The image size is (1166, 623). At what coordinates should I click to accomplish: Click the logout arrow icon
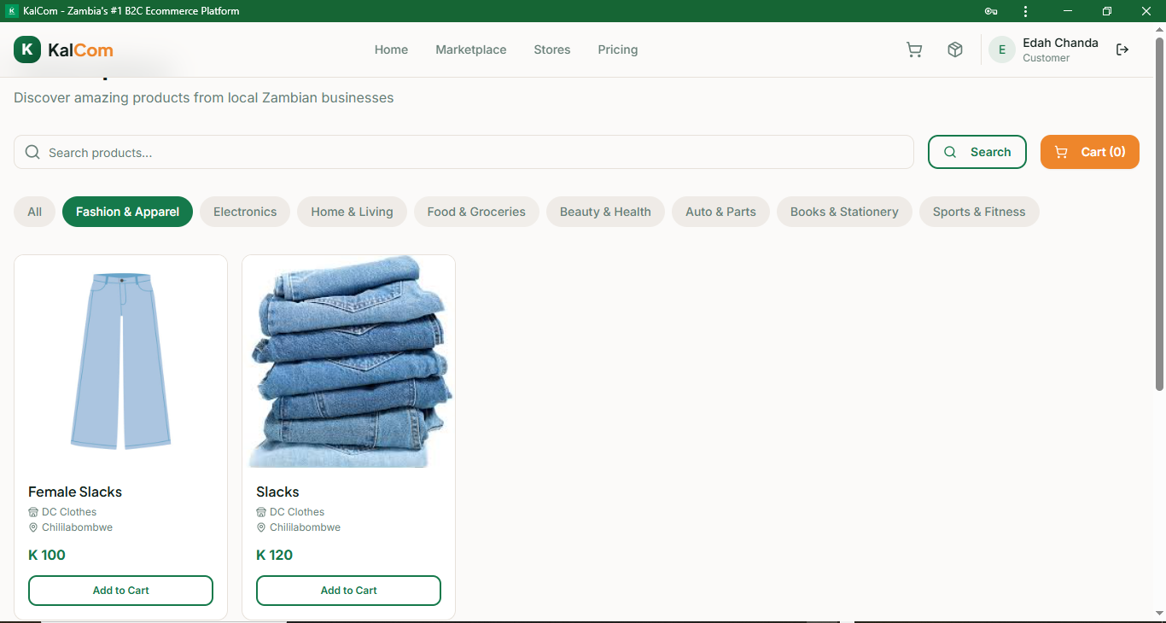[x=1122, y=50]
